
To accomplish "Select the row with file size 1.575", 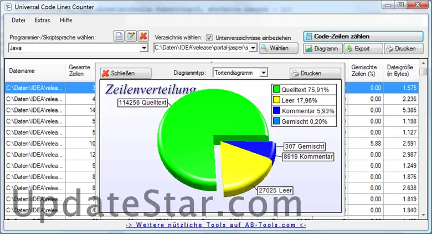I will pyautogui.click(x=212, y=88).
